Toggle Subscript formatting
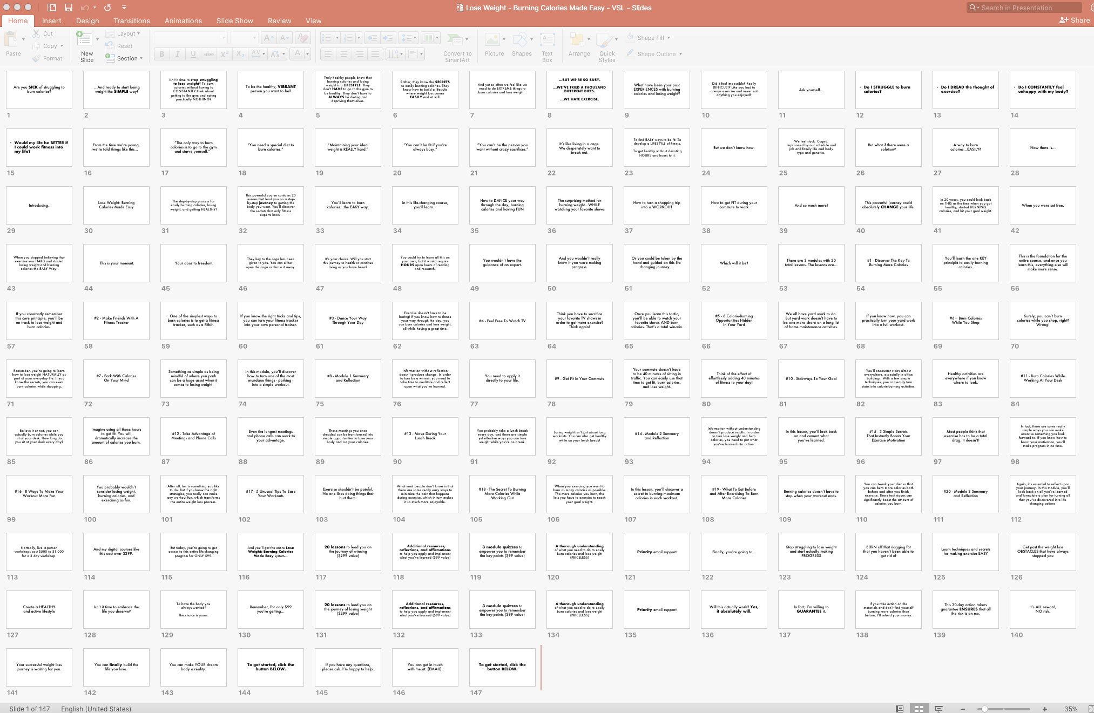The width and height of the screenshot is (1094, 713). click(241, 54)
